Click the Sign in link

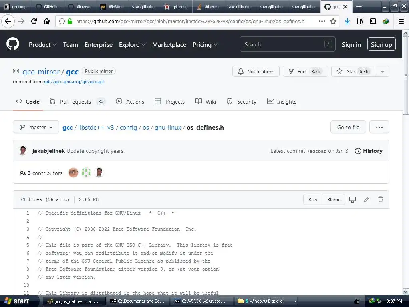351,45
